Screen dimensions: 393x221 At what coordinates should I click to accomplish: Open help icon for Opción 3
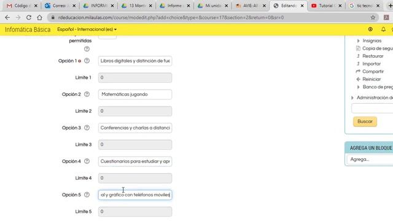pos(87,128)
